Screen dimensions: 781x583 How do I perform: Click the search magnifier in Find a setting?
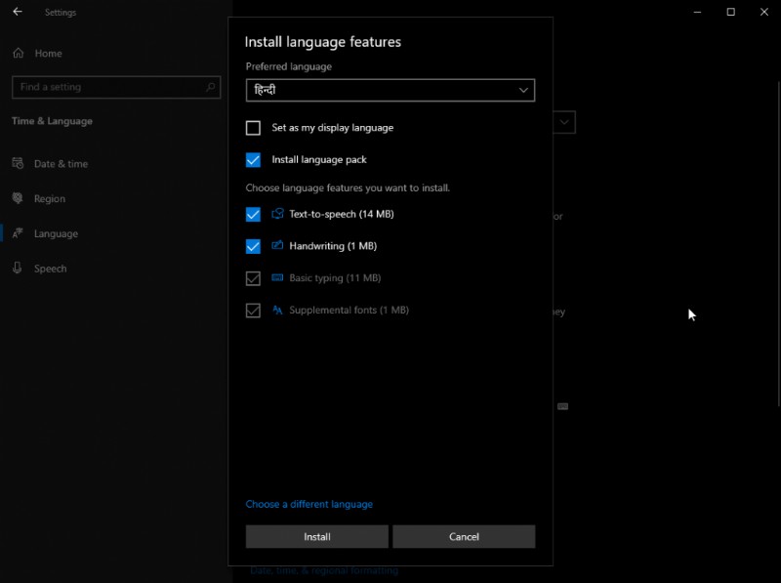click(209, 87)
